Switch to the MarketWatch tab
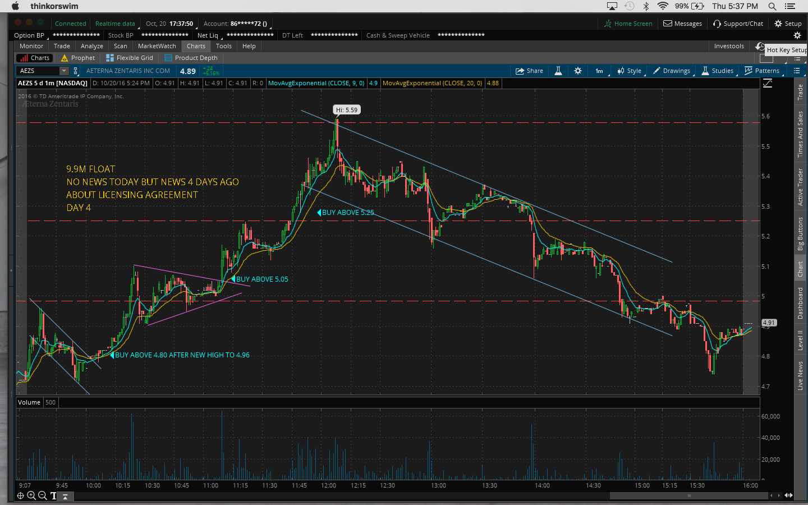Image resolution: width=808 pixels, height=505 pixels. (157, 46)
